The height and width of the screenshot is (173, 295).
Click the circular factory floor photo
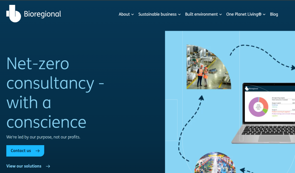click(x=215, y=162)
